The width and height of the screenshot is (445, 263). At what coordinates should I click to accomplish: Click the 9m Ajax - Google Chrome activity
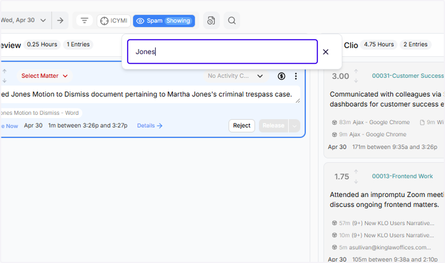tap(369, 134)
